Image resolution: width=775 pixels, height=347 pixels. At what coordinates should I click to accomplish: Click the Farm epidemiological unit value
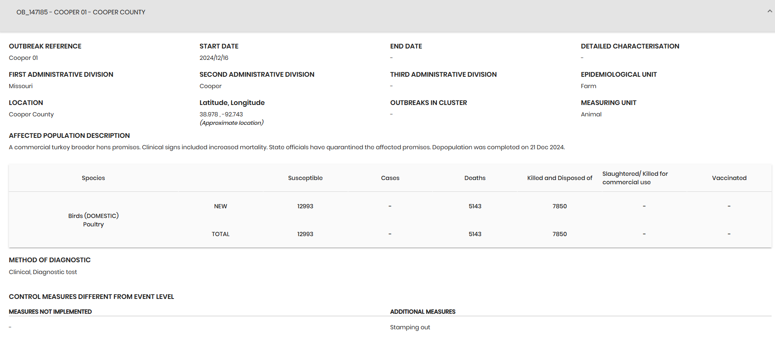[x=588, y=86]
